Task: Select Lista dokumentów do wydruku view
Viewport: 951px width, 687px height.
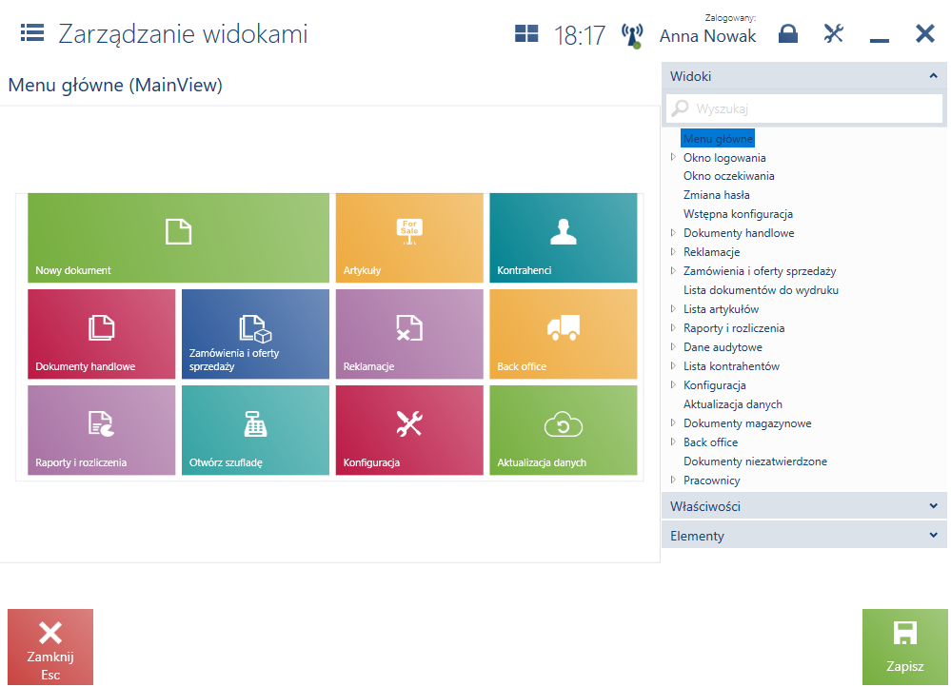Action: (762, 290)
